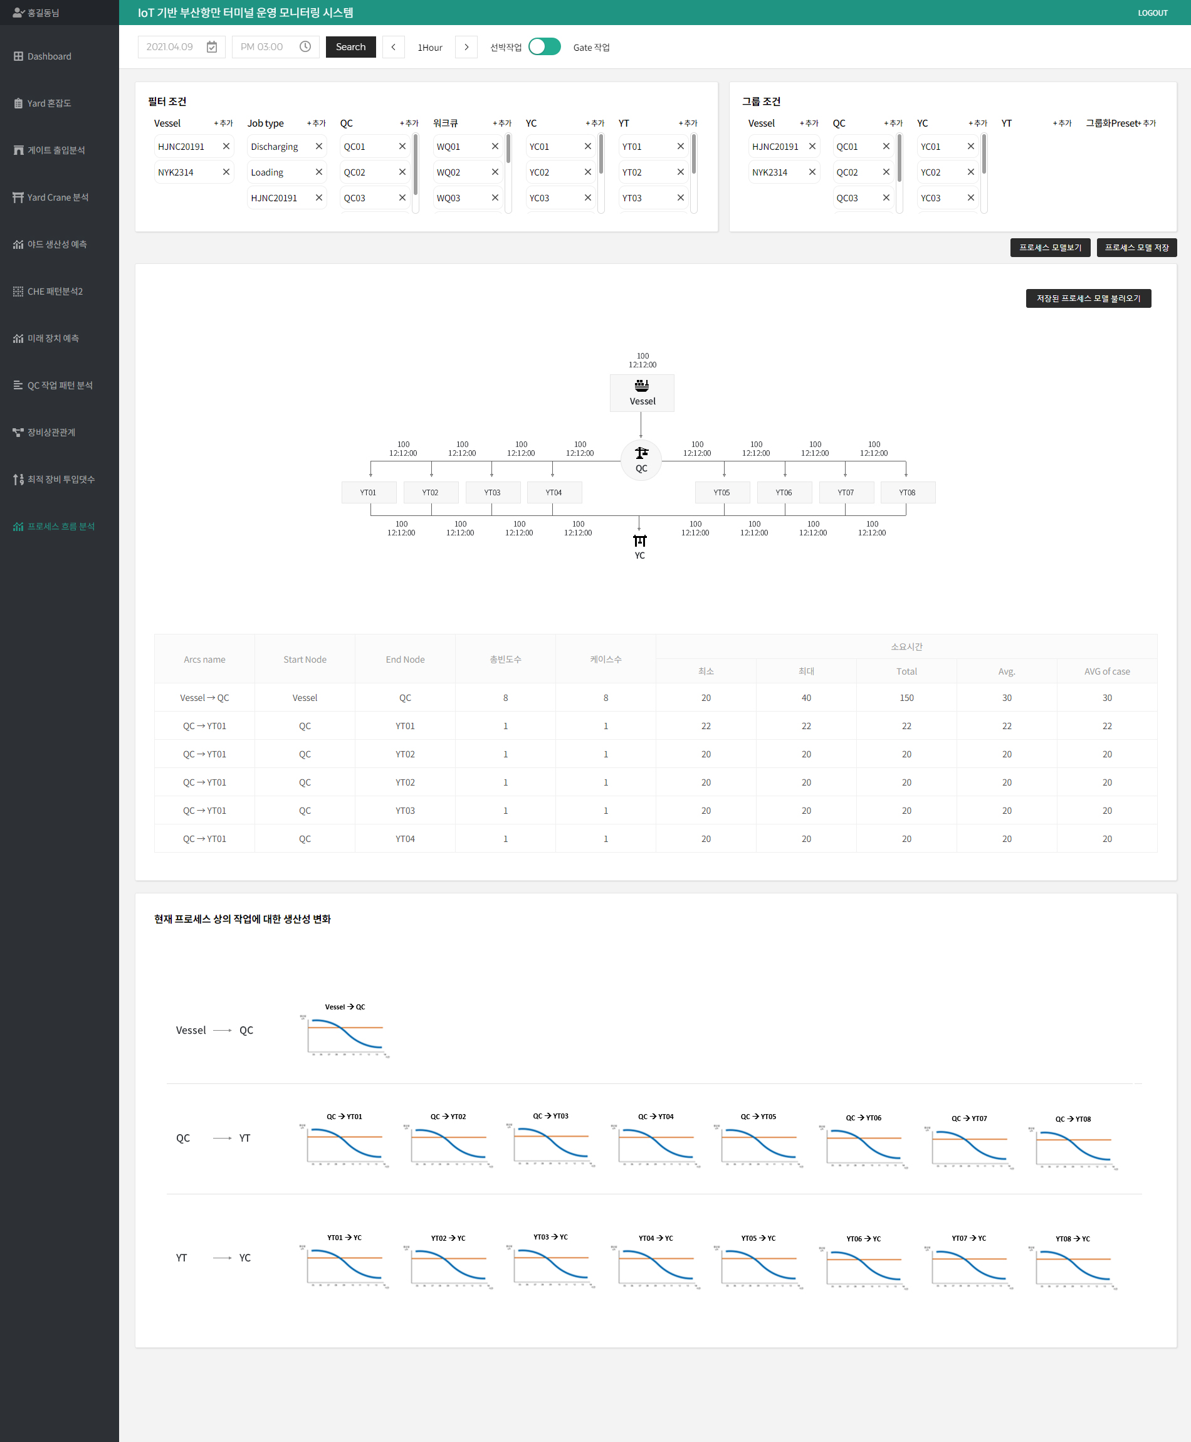The width and height of the screenshot is (1191, 1442).
Task: Toggle between 선박작업 and Gate 작업
Action: tap(544, 46)
